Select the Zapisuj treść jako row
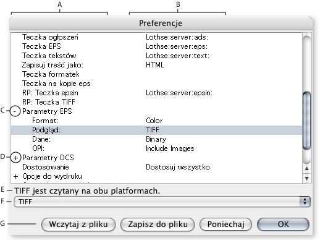 [x=156, y=65]
